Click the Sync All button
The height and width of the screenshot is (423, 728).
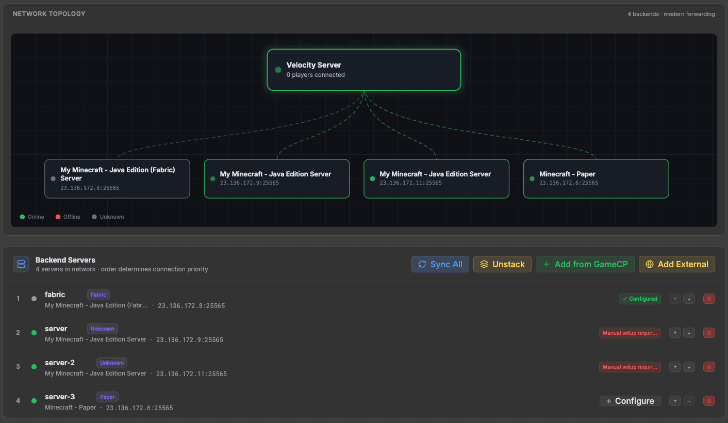pos(440,264)
